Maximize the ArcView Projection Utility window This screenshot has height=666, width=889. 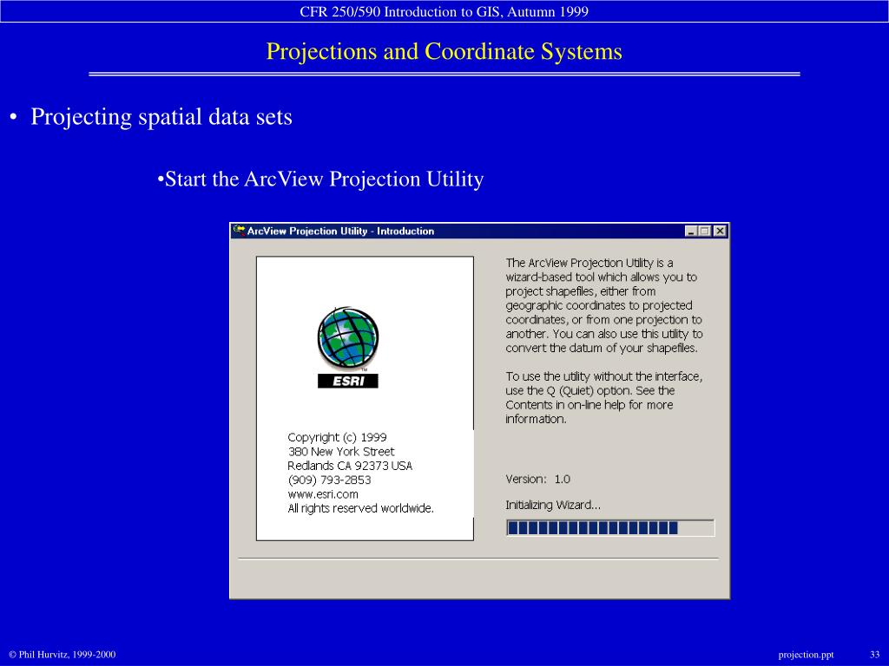click(705, 231)
